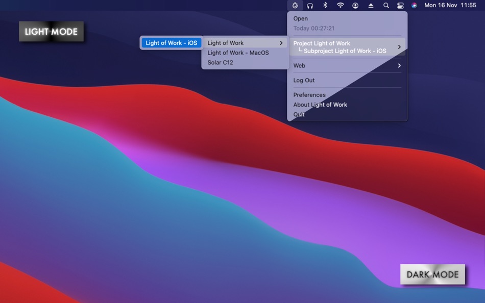Select Light of Work in the project submenu
485x303 pixels.
(x=245, y=43)
